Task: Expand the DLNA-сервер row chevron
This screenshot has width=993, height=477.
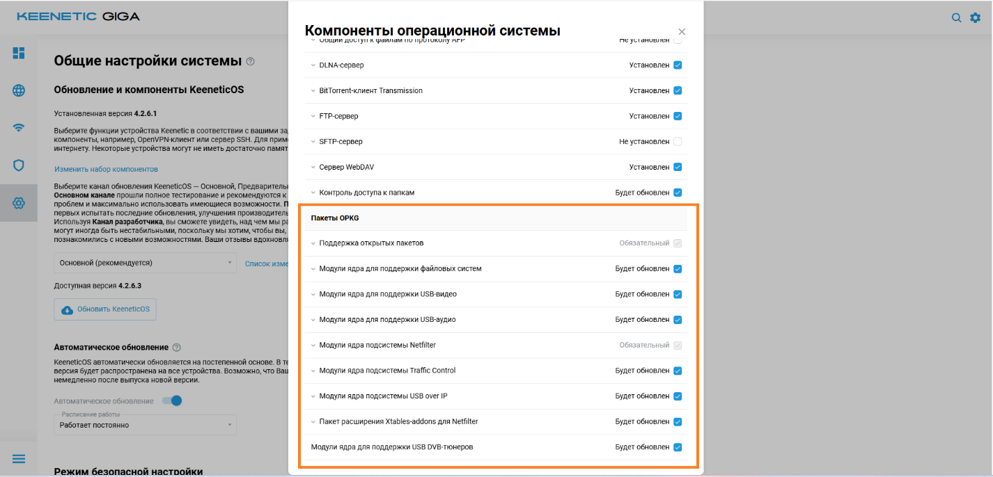Action: 313,65
